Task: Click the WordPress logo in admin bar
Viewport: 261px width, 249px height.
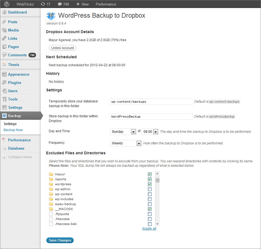Action: 6,4
